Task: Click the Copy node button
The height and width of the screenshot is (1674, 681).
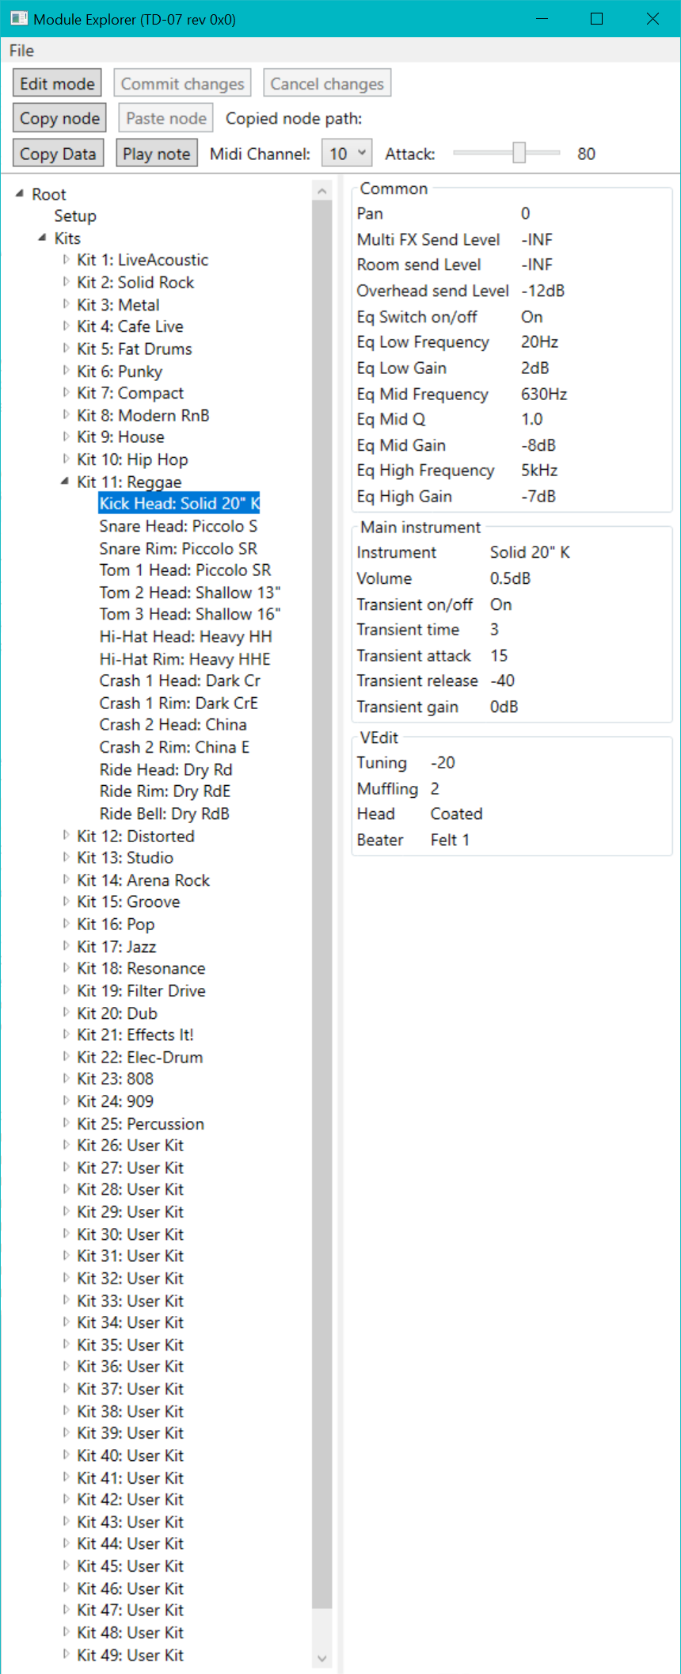Action: [x=59, y=119]
